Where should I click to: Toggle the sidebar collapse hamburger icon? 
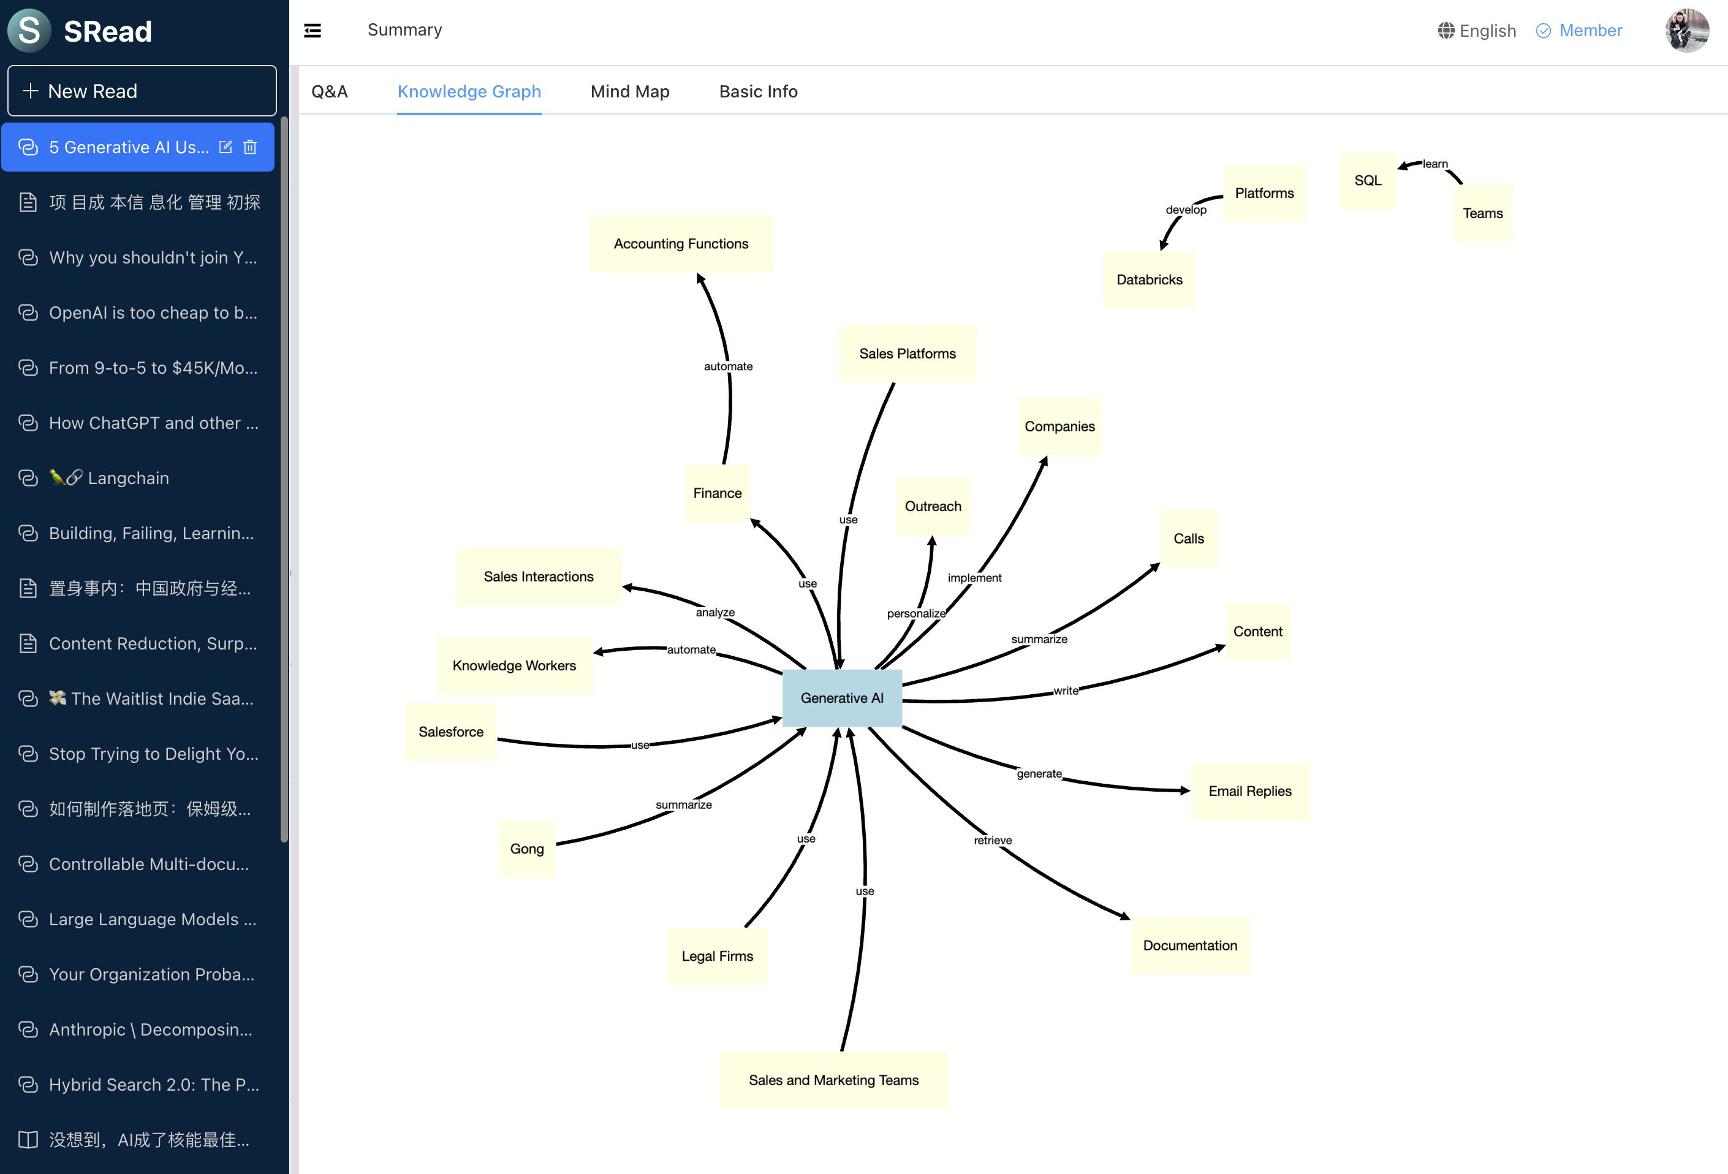coord(313,31)
